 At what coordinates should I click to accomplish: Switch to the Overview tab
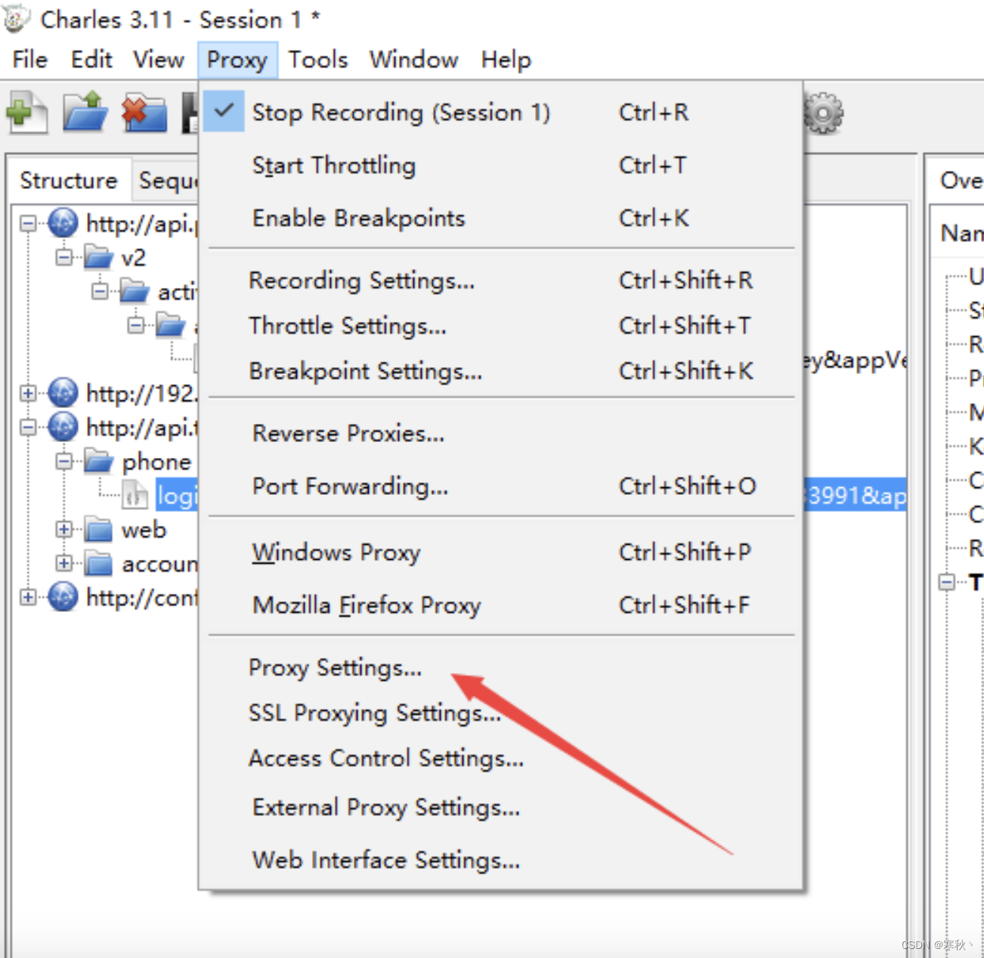(x=957, y=180)
